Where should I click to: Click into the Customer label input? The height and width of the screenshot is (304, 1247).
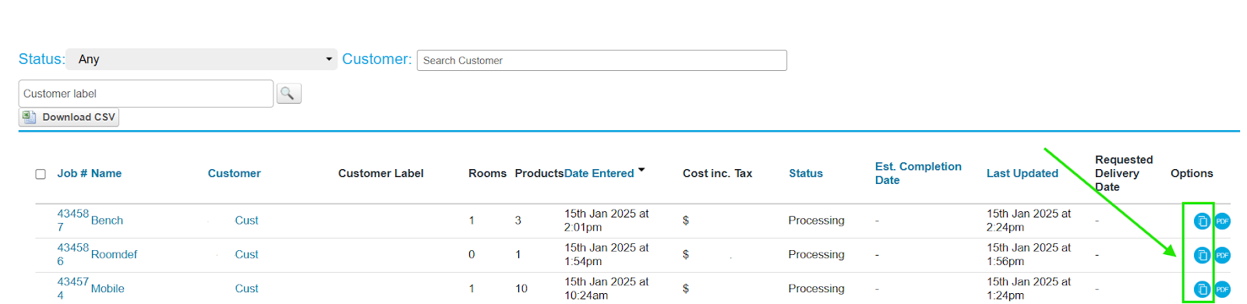tap(146, 94)
